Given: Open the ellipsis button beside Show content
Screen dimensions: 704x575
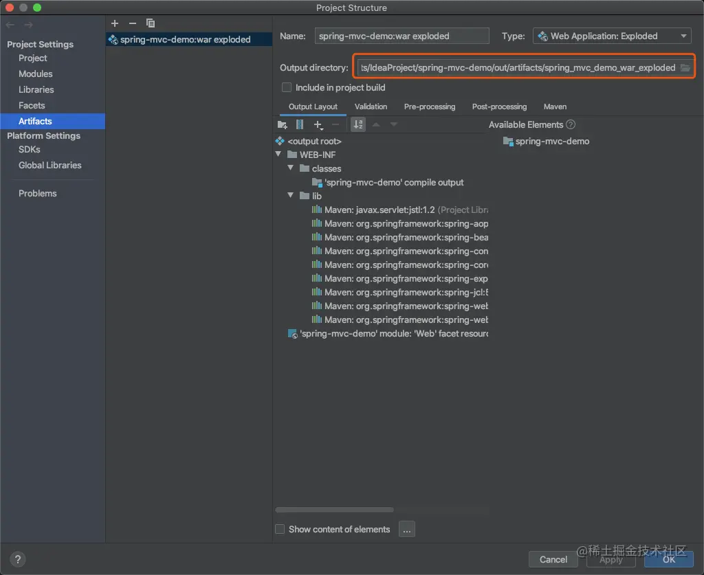Looking at the screenshot, I should point(406,529).
